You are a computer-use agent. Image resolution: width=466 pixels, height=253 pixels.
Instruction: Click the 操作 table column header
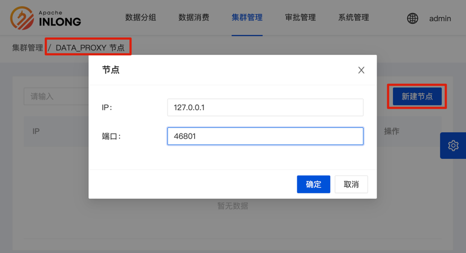(x=392, y=131)
